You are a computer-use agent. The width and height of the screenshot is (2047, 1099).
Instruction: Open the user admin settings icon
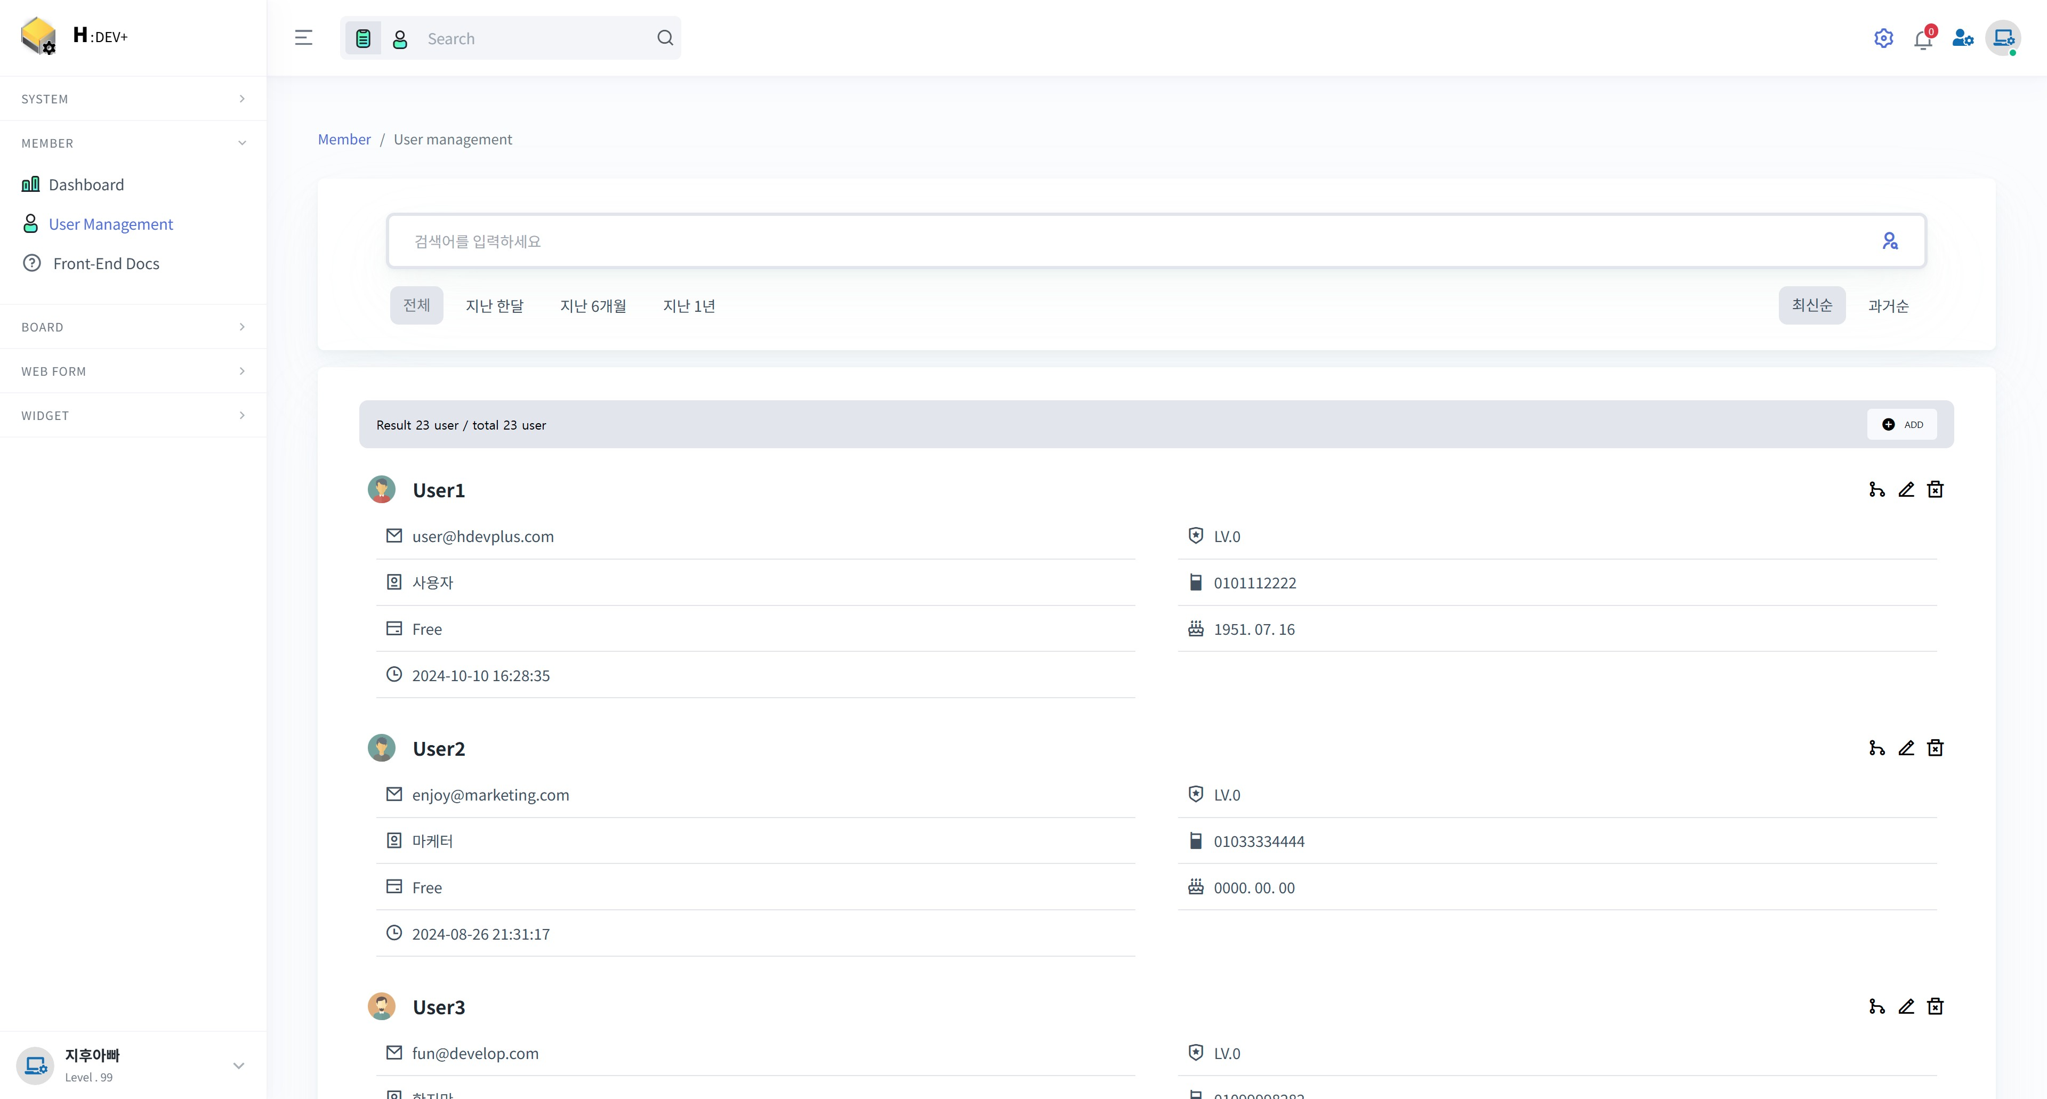pos(1963,38)
